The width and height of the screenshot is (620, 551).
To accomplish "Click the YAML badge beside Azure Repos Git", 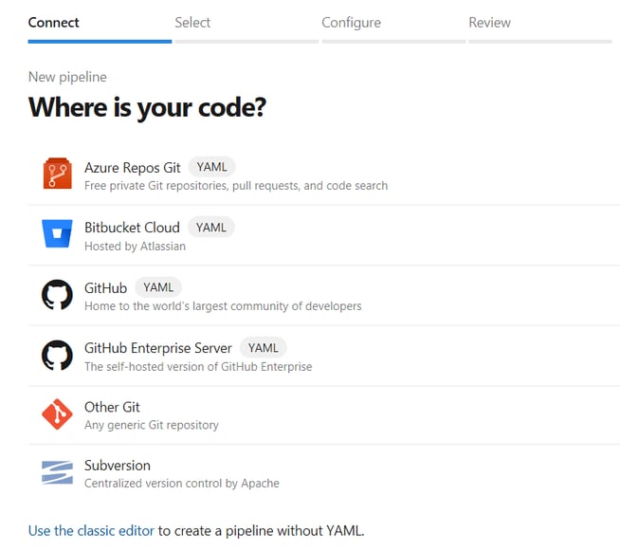I will coord(211,167).
